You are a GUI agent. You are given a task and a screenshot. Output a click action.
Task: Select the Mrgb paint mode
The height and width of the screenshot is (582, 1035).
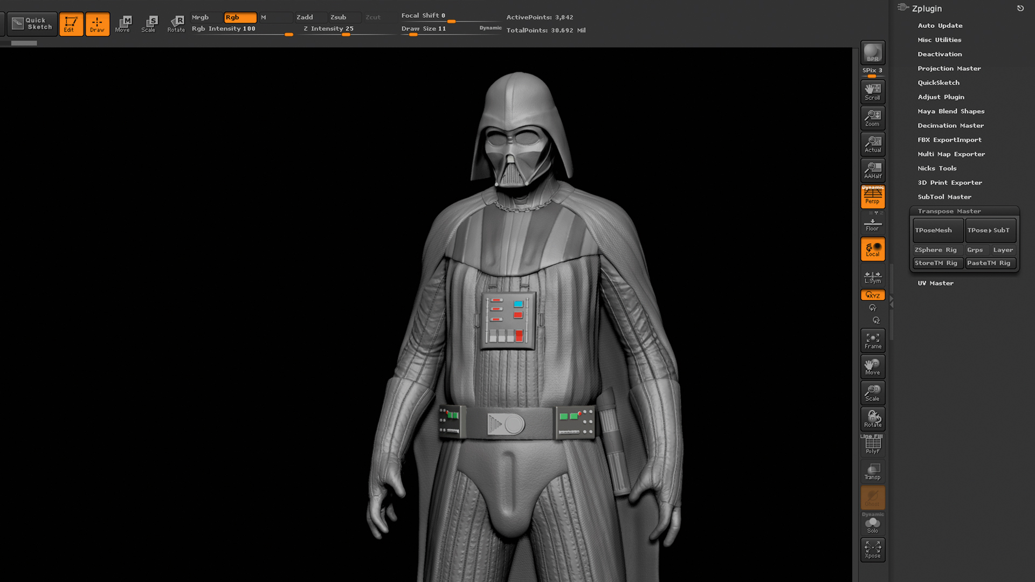point(207,17)
